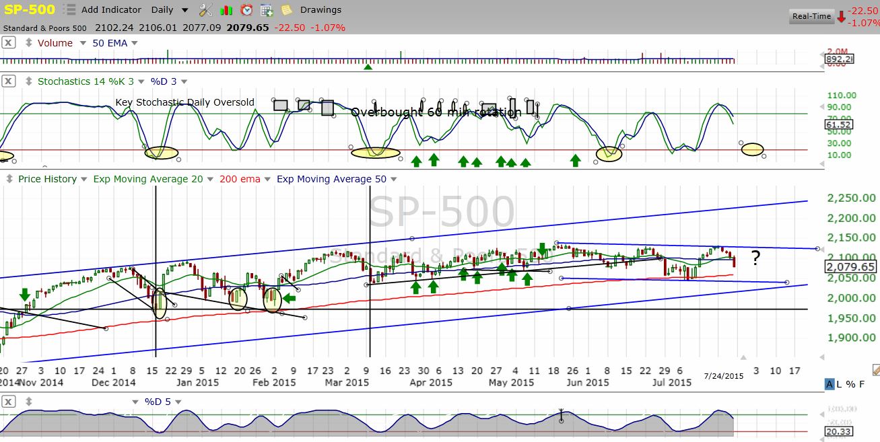Image resolution: width=880 pixels, height=442 pixels.
Task: Open the Add Indicator menu
Action: [x=111, y=10]
